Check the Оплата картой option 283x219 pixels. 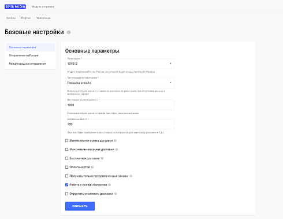66,167
